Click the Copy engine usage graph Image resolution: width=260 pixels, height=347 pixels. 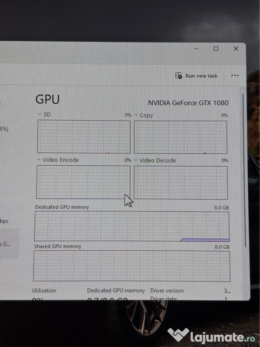pos(181,137)
